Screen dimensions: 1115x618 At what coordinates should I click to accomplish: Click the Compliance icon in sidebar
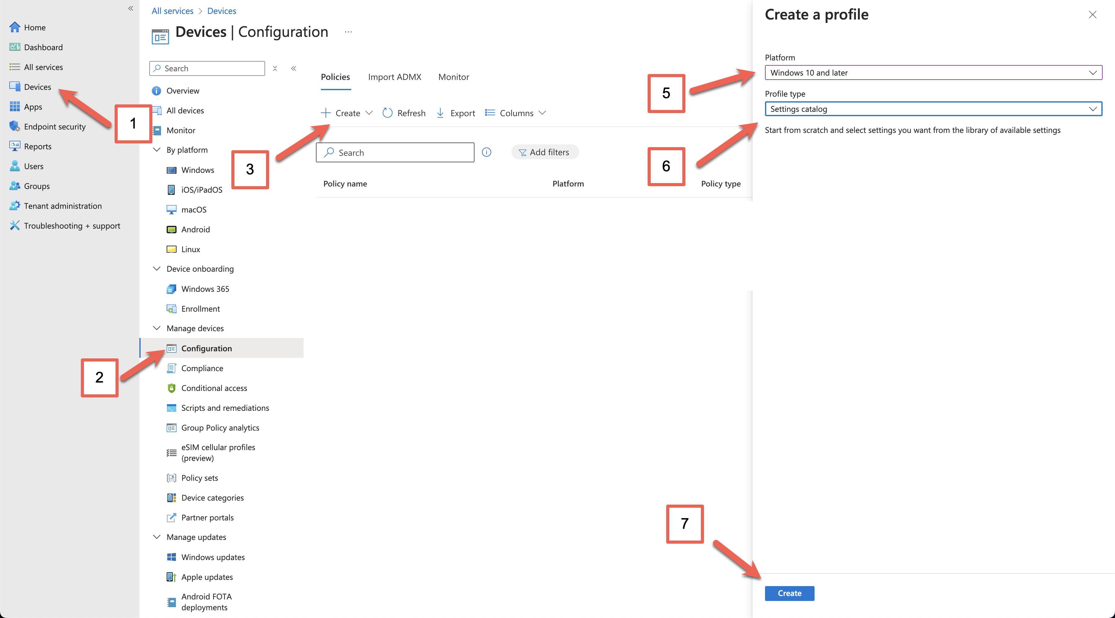(x=169, y=368)
